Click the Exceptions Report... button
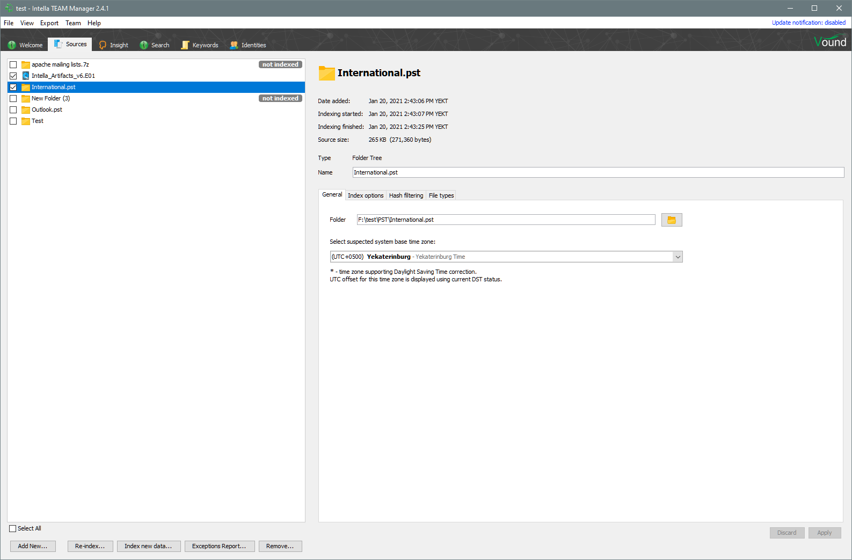Image resolution: width=852 pixels, height=560 pixels. coord(219,546)
